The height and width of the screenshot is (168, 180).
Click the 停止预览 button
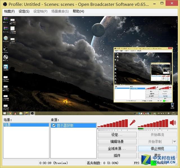(157, 149)
